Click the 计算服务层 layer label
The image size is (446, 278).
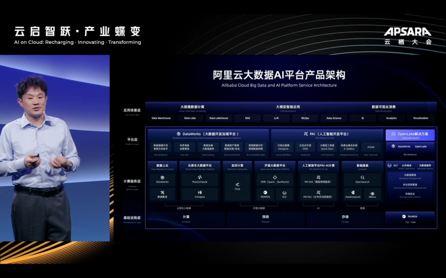click(x=132, y=181)
